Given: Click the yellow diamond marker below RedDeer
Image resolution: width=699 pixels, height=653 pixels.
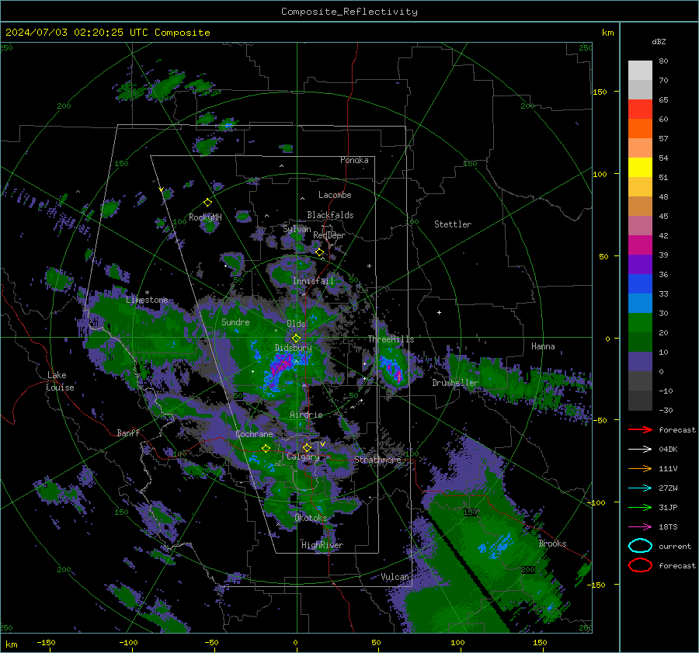Looking at the screenshot, I should click(320, 252).
